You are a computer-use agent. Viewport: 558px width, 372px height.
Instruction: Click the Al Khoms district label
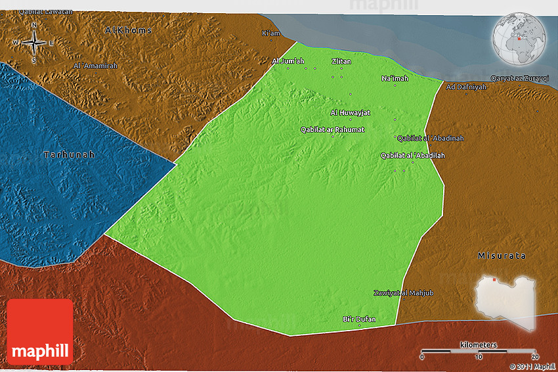coord(129,30)
